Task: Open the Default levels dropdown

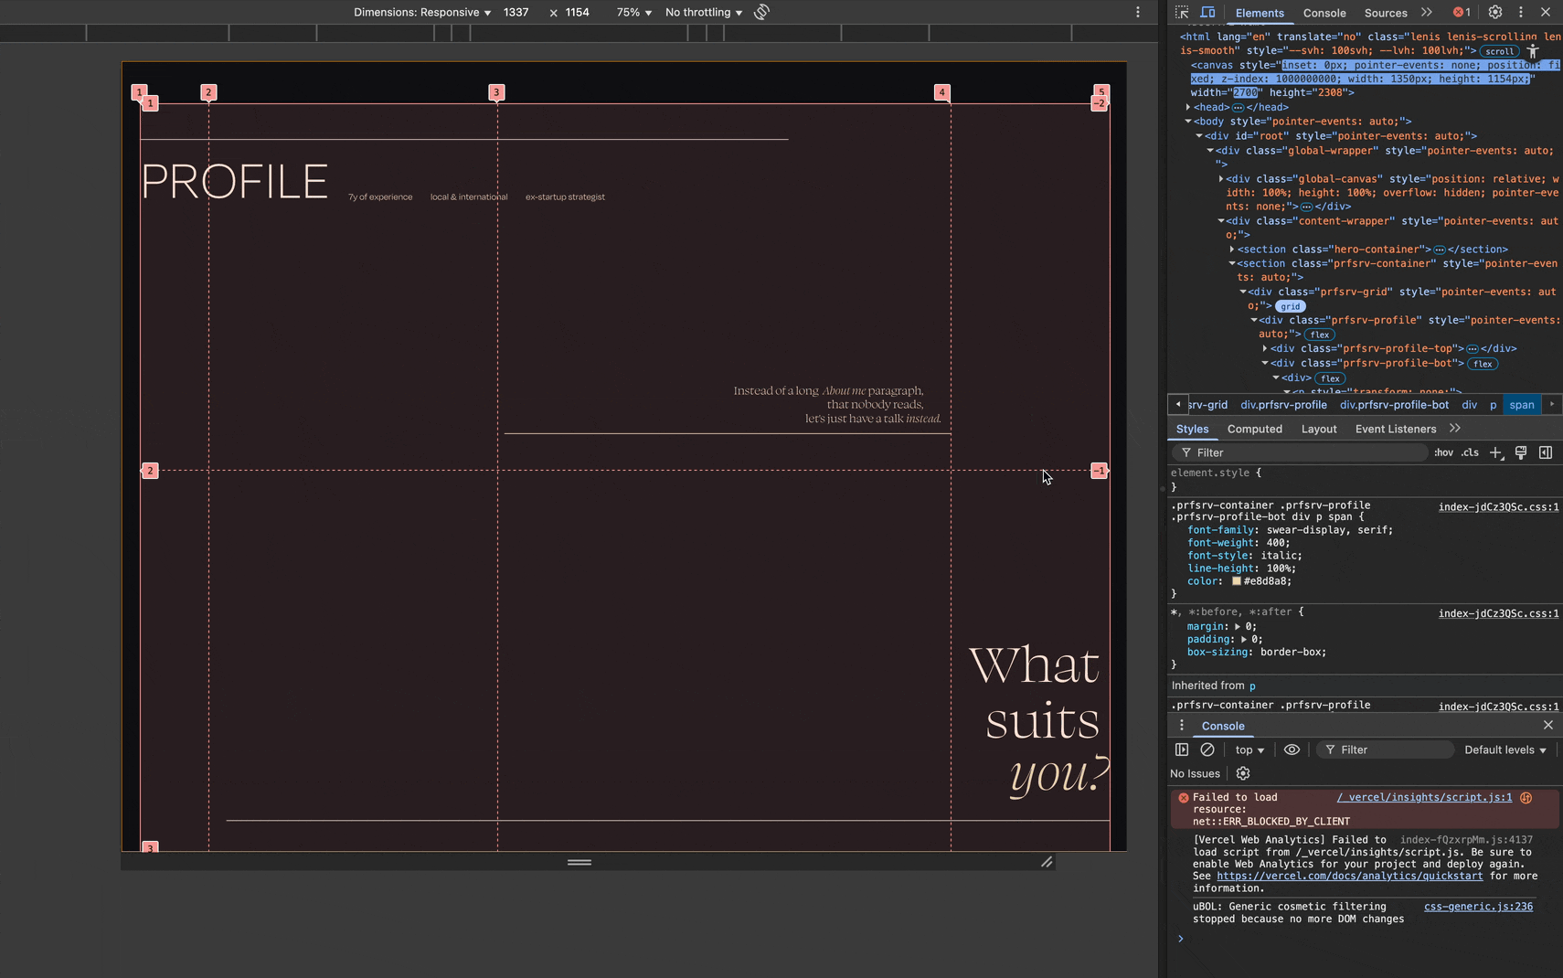Action: point(1505,749)
